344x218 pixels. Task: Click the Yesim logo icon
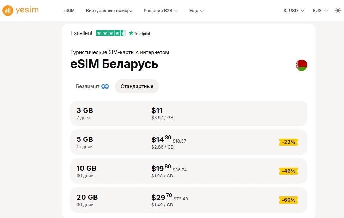(x=7, y=11)
